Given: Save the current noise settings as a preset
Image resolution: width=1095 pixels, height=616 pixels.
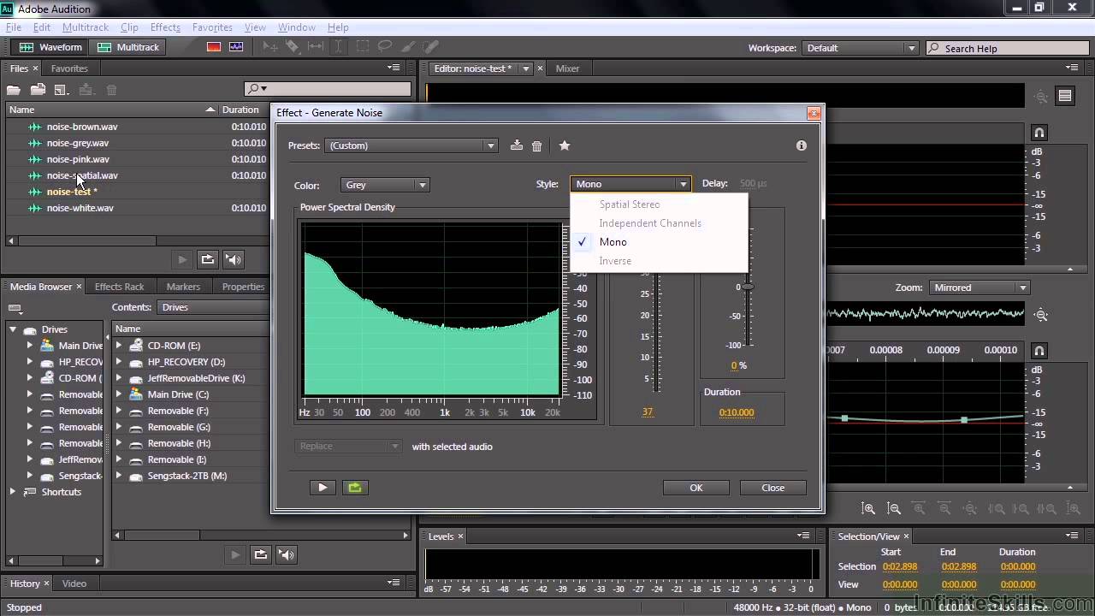Looking at the screenshot, I should click(517, 145).
